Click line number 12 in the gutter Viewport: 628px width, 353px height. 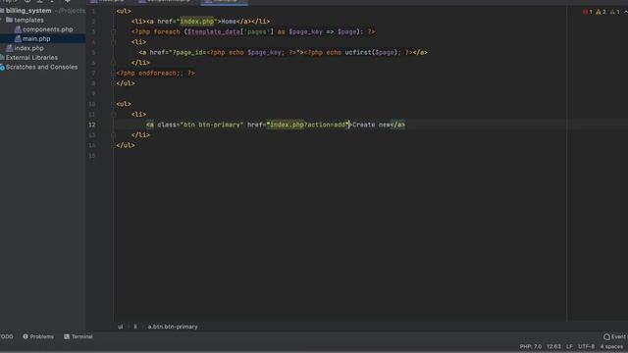pos(91,125)
